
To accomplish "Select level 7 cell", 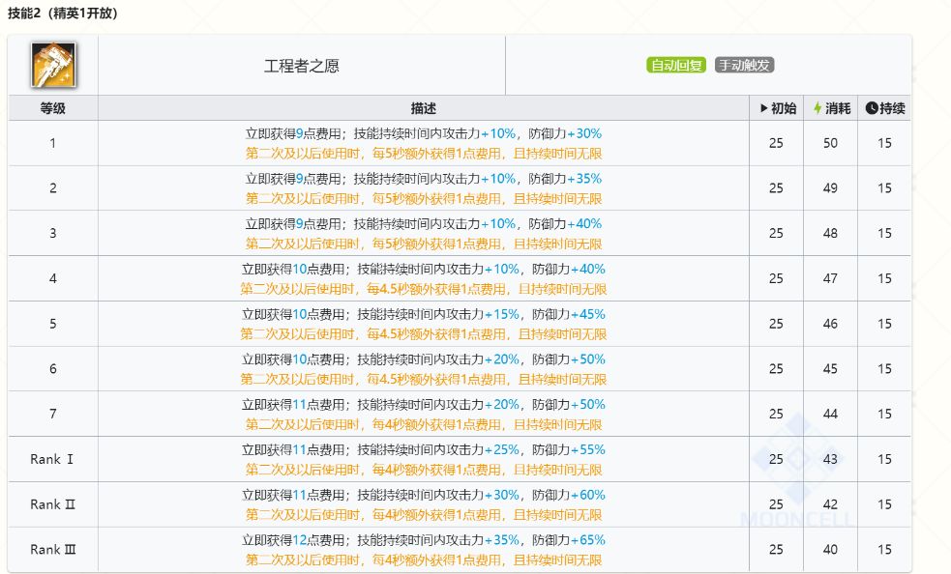I will [53, 414].
